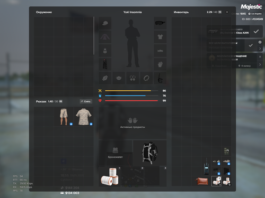The height and width of the screenshot is (198, 265).
Task: Click the Majestic logo
Action: pos(251,7)
